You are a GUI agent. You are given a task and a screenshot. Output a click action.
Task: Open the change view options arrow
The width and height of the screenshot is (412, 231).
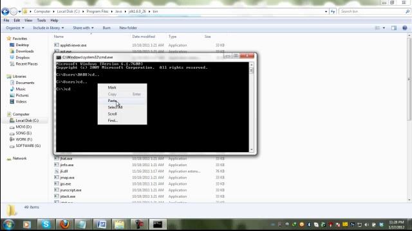tap(384, 28)
